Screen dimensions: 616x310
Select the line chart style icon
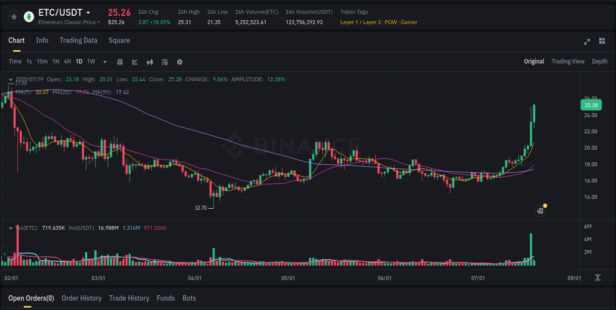click(135, 62)
